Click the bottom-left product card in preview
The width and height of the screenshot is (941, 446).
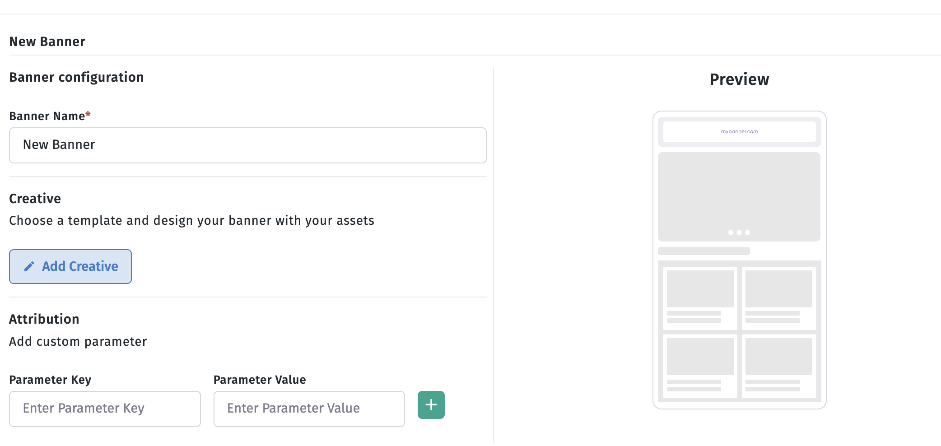700,366
